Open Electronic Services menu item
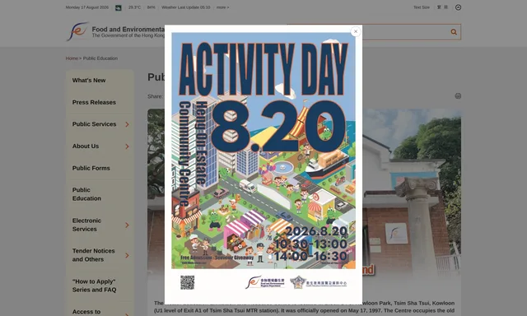The width and height of the screenshot is (527, 316). [x=86, y=225]
